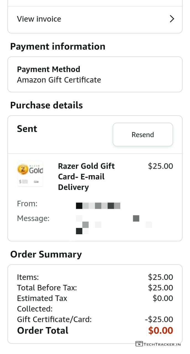The image size is (190, 354).
Task: Tap the chevron arrow beside View invoice
Action: 172,19
